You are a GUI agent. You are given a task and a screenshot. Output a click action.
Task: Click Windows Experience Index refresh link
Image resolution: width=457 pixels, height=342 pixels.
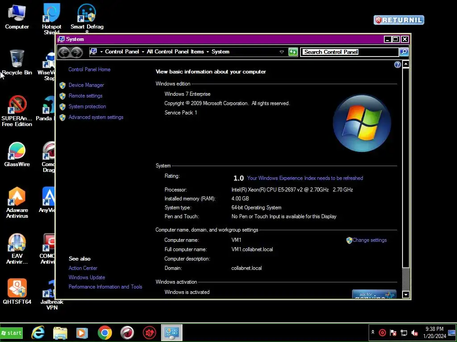[x=305, y=178]
